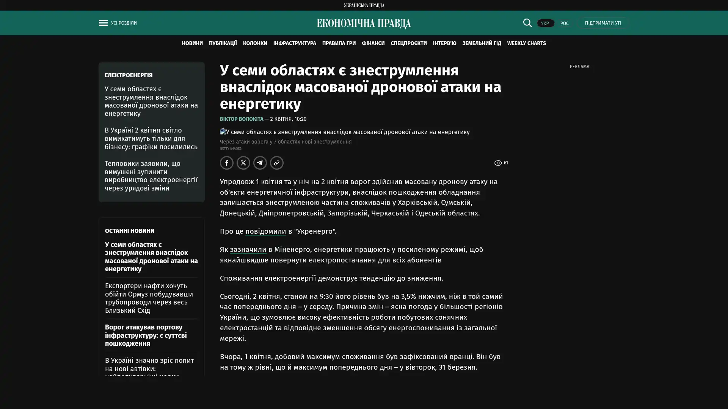The height and width of the screenshot is (409, 728).
Task: Open the hamburger menu icon for all sections
Action: point(103,23)
